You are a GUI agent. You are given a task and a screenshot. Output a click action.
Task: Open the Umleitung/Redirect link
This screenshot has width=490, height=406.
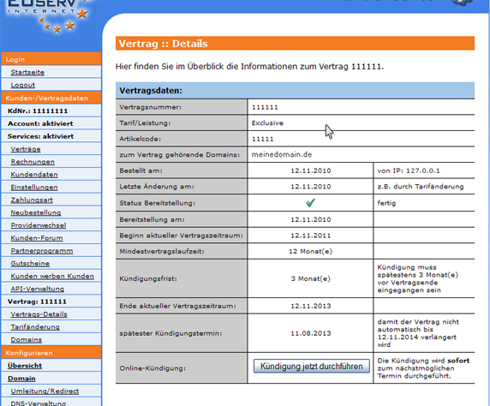coord(45,391)
